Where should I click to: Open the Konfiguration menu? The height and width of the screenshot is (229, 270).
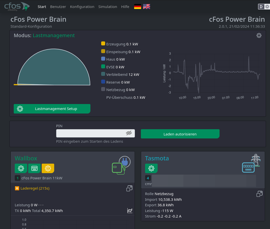[82, 7]
